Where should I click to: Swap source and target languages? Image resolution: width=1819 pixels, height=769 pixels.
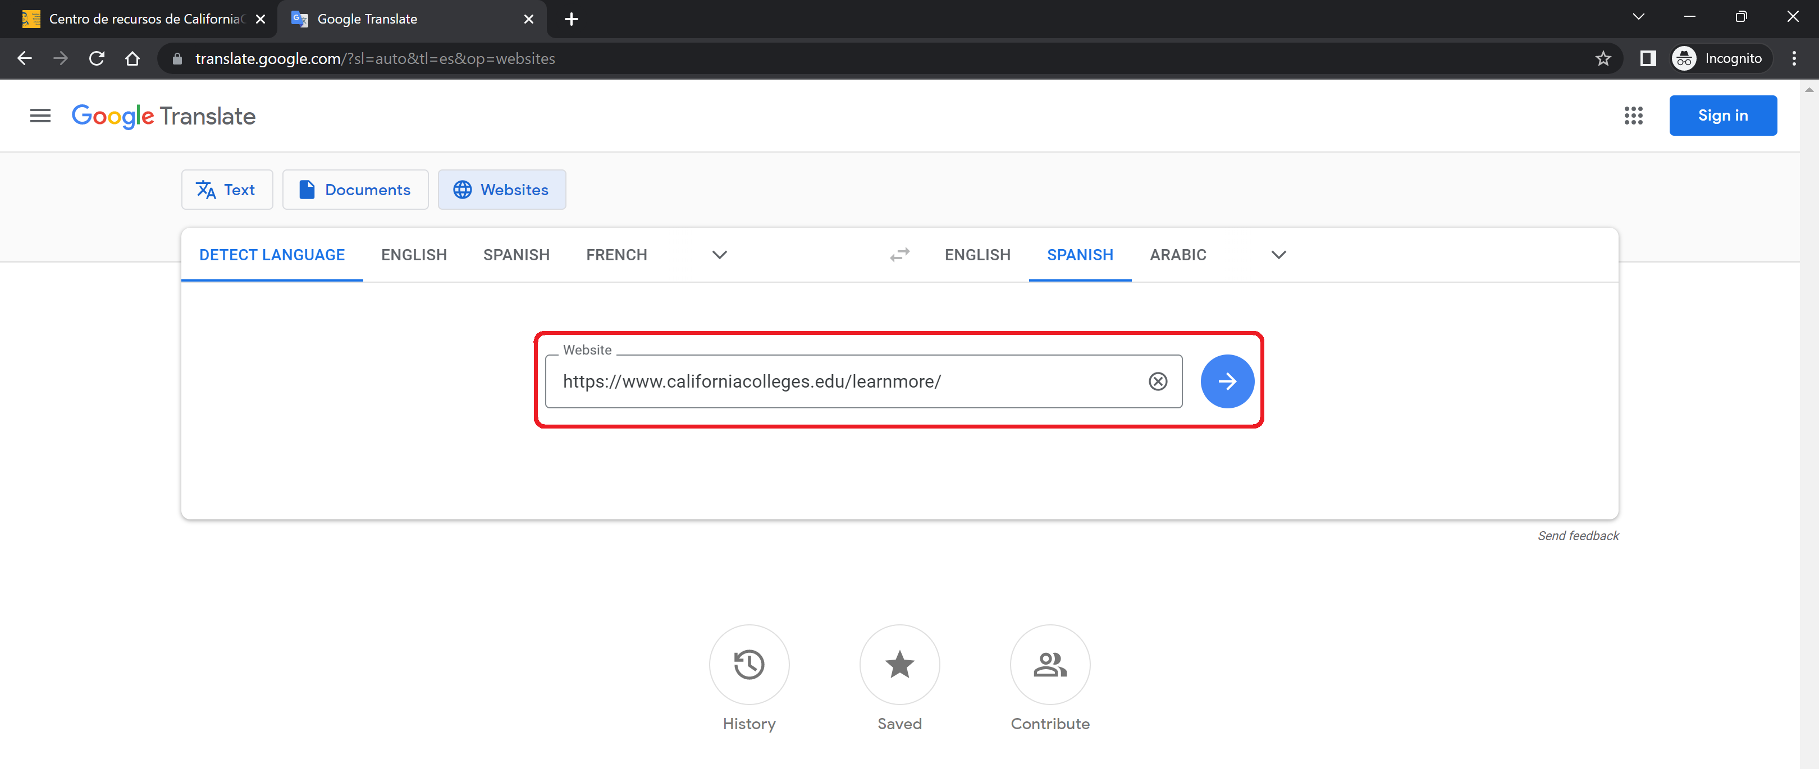(899, 255)
